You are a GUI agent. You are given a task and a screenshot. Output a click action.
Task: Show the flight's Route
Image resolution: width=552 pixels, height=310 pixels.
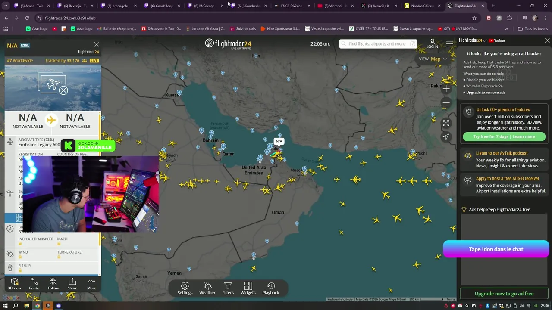[x=34, y=284]
